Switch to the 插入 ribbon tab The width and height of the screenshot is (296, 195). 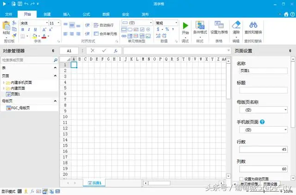[x=67, y=14]
